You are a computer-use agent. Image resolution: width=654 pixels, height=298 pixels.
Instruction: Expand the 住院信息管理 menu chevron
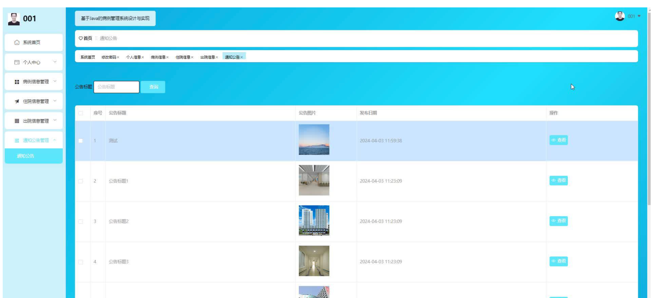click(55, 101)
